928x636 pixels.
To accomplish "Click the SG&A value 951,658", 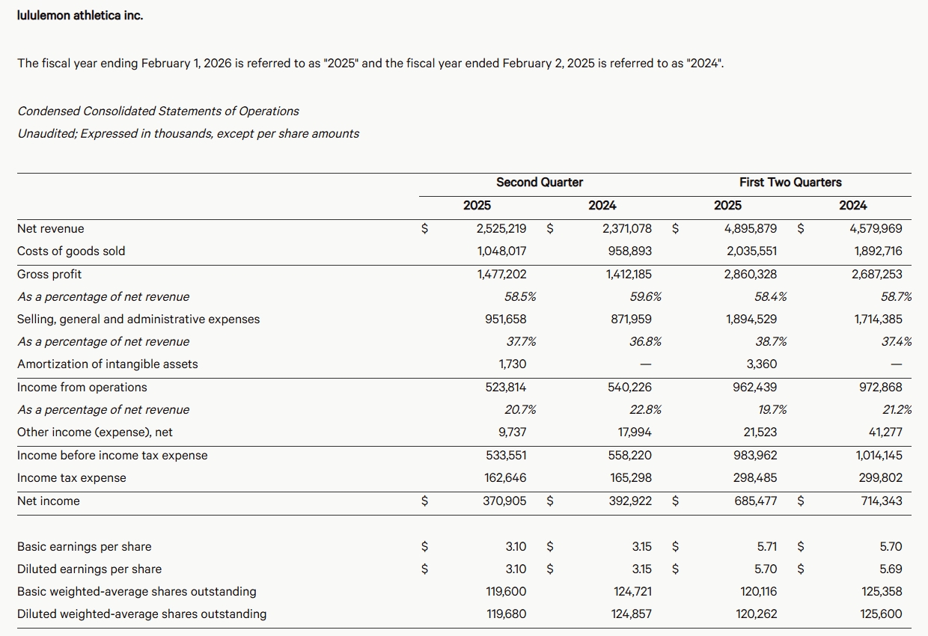I will point(506,319).
